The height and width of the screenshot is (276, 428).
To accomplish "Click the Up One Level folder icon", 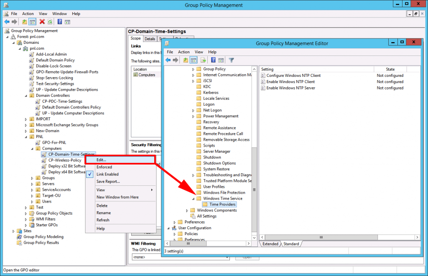I will pos(24,22).
